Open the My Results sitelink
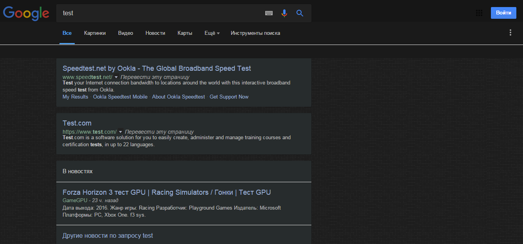The height and width of the screenshot is (244, 523). (x=75, y=97)
